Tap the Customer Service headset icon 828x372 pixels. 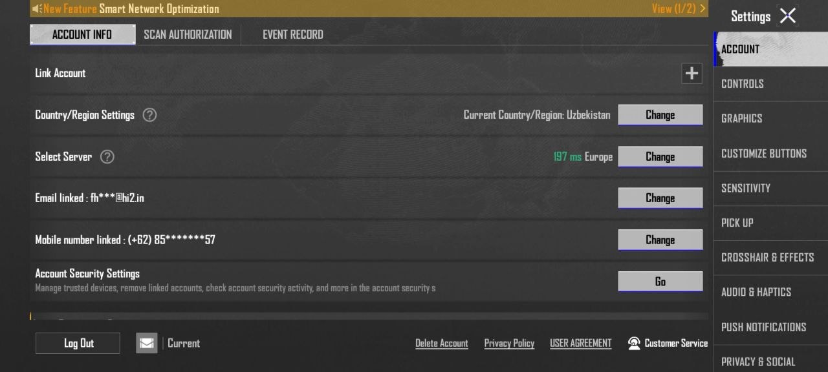coord(635,344)
